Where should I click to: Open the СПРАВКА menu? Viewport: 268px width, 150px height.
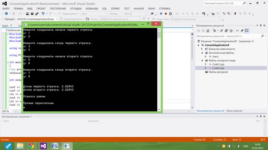pyautogui.click(x=165, y=9)
